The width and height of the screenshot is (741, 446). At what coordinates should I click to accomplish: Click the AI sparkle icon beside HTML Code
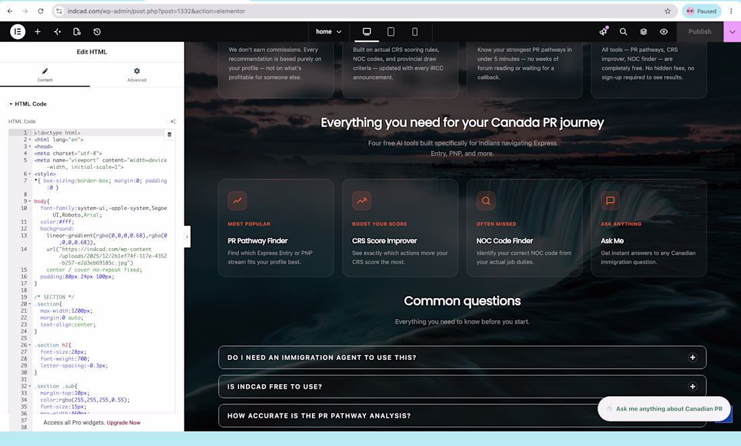(172, 121)
